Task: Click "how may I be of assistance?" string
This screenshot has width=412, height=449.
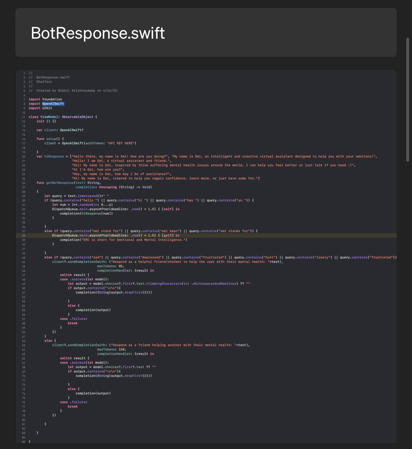Action: tap(121, 174)
